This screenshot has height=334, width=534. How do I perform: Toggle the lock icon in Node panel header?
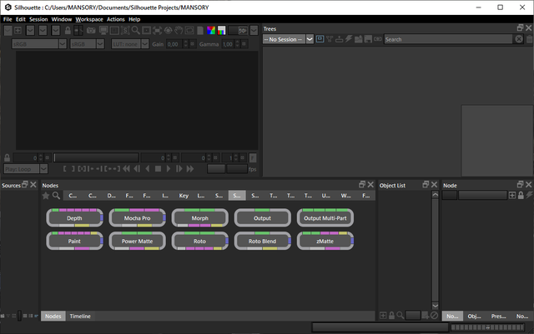coord(521,195)
